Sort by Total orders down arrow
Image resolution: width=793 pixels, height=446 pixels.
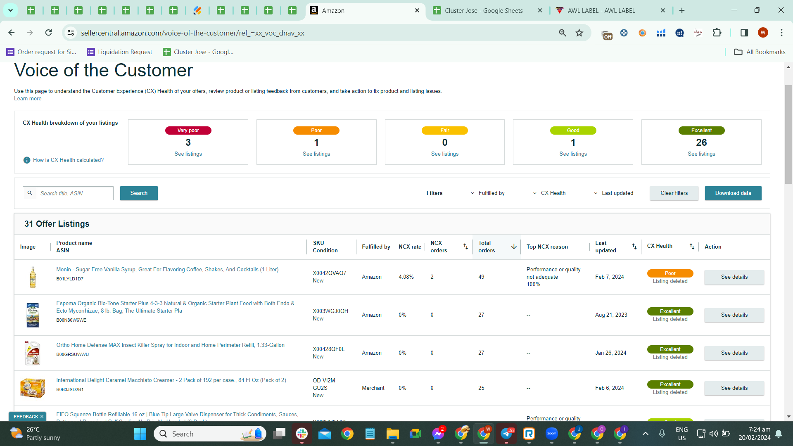pos(514,247)
